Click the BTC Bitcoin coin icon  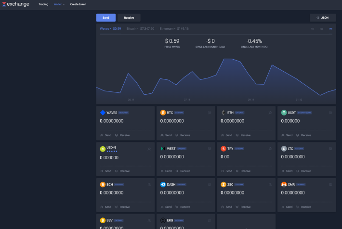(x=163, y=113)
